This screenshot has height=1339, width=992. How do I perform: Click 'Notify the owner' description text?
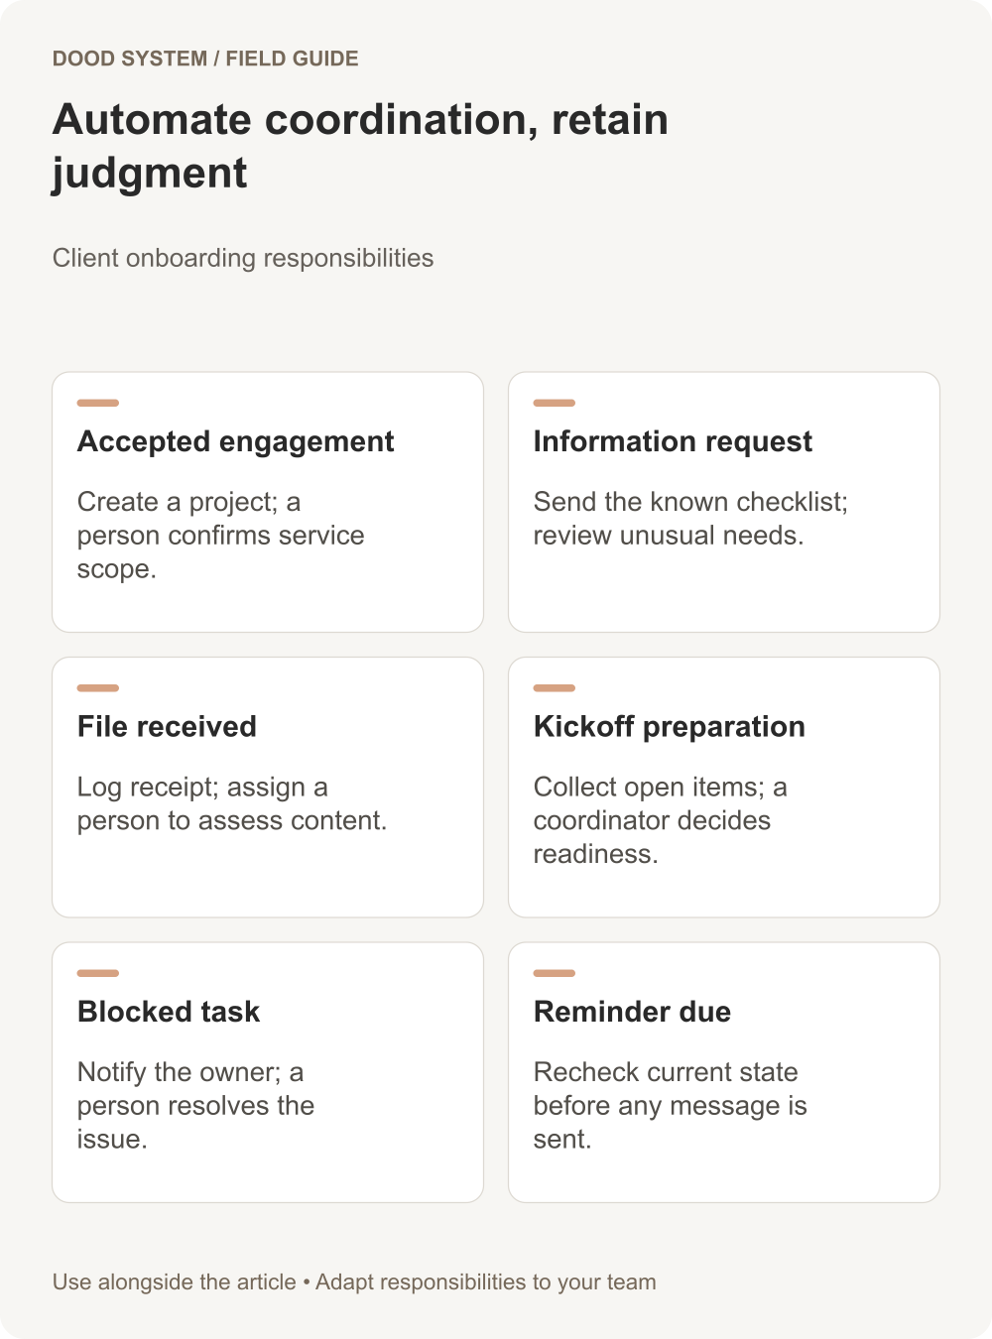pyautogui.click(x=195, y=1105)
